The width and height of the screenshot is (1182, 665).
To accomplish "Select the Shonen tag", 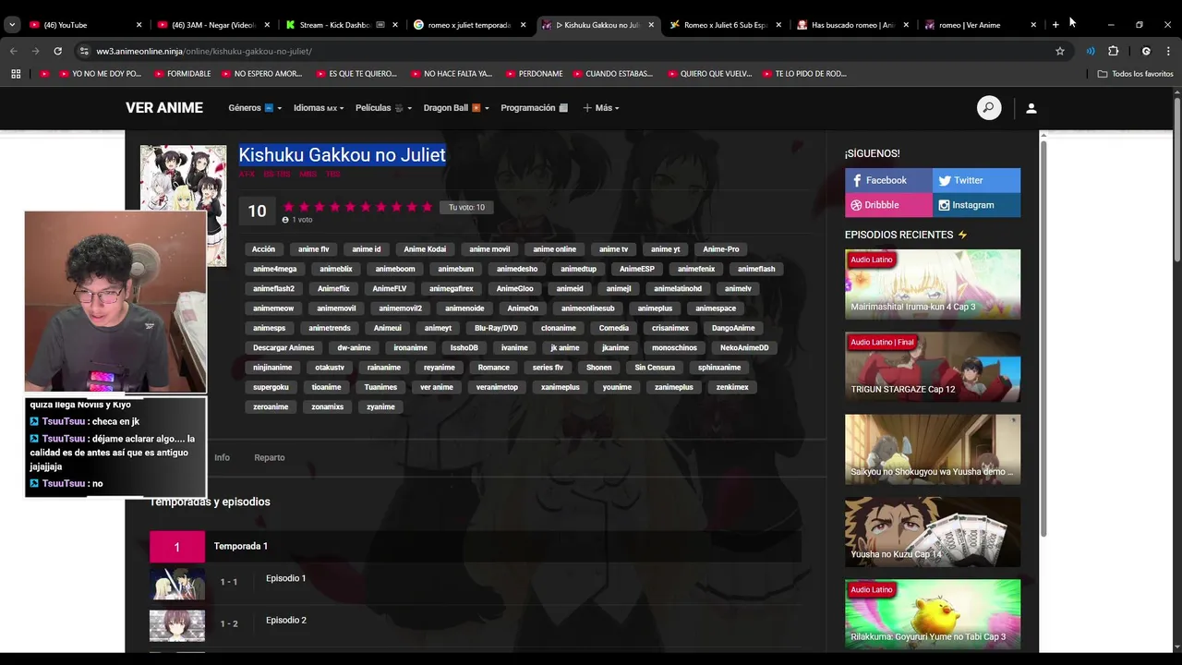I will coord(599,368).
